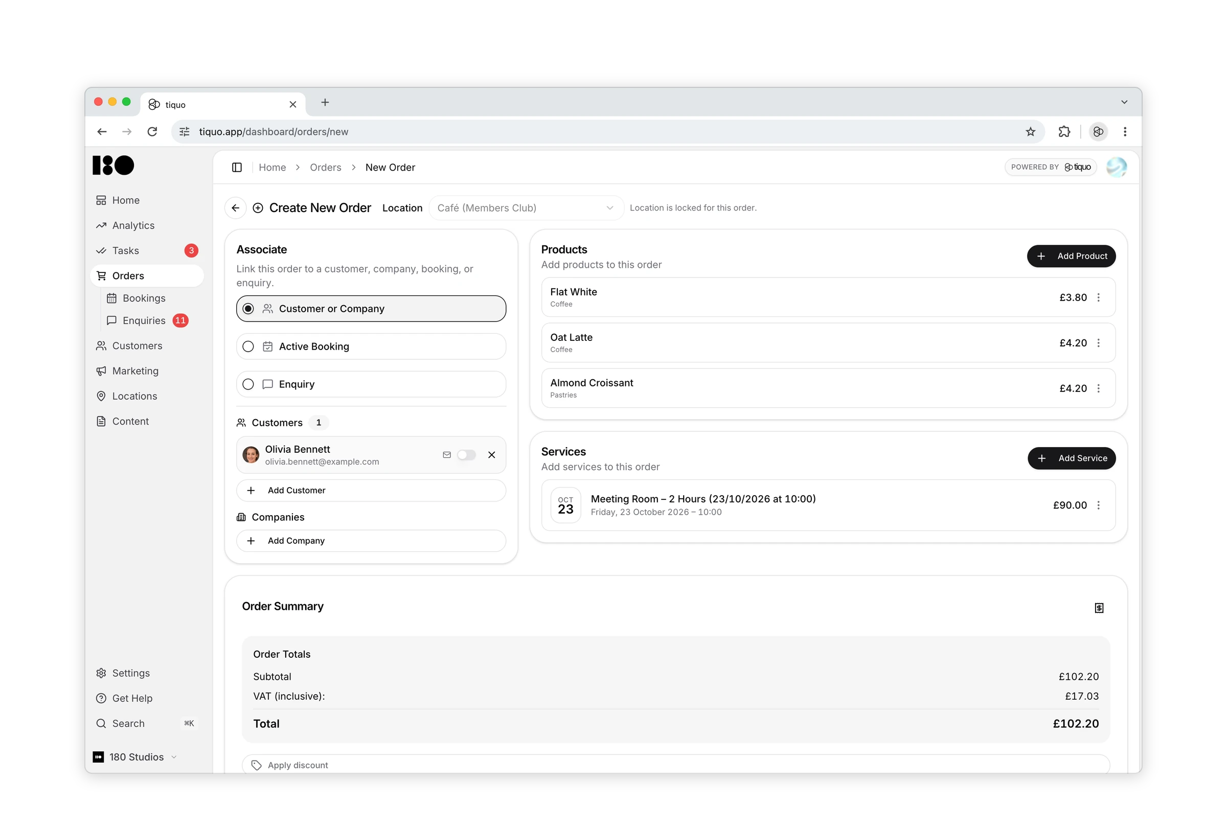The image size is (1227, 830).
Task: Click the Add Customer button
Action: (x=371, y=490)
